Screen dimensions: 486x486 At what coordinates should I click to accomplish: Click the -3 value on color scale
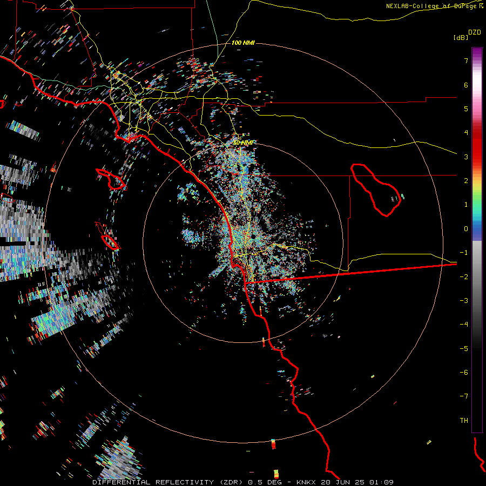coord(464,301)
